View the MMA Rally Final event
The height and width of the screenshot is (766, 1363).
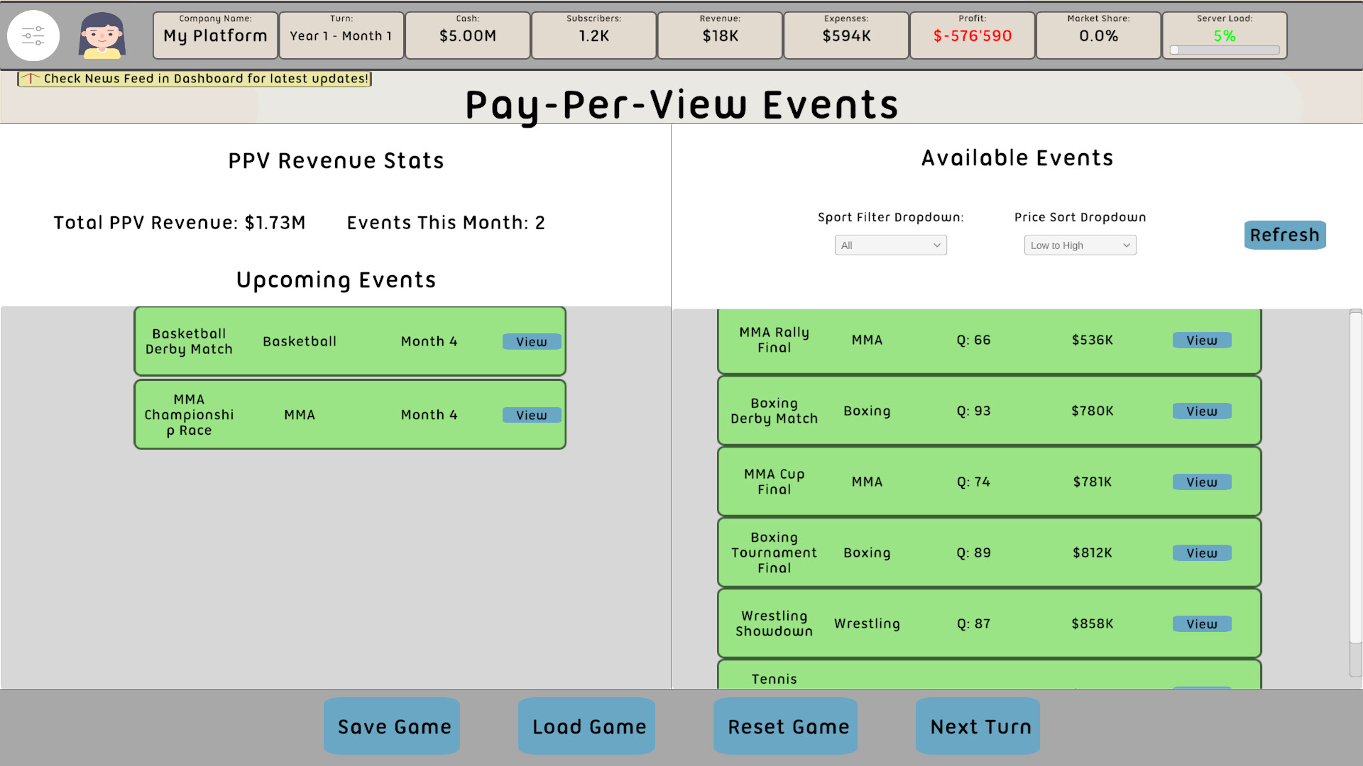(1201, 340)
